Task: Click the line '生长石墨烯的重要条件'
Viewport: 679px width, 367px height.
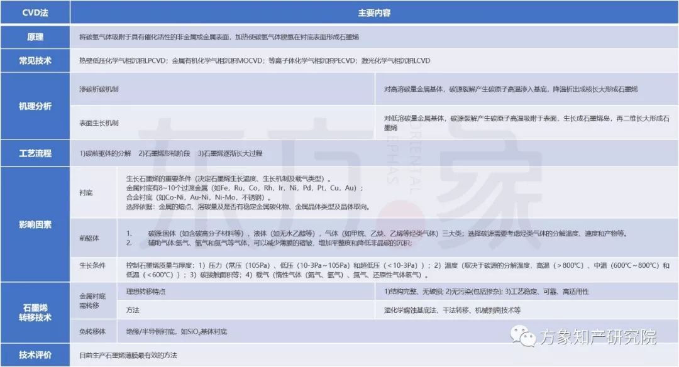Action: click(229, 178)
